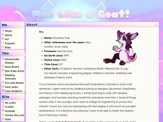Viewport: 163px width, 122px height.
Task: Click the Site section heading
Action: (x=6, y=97)
